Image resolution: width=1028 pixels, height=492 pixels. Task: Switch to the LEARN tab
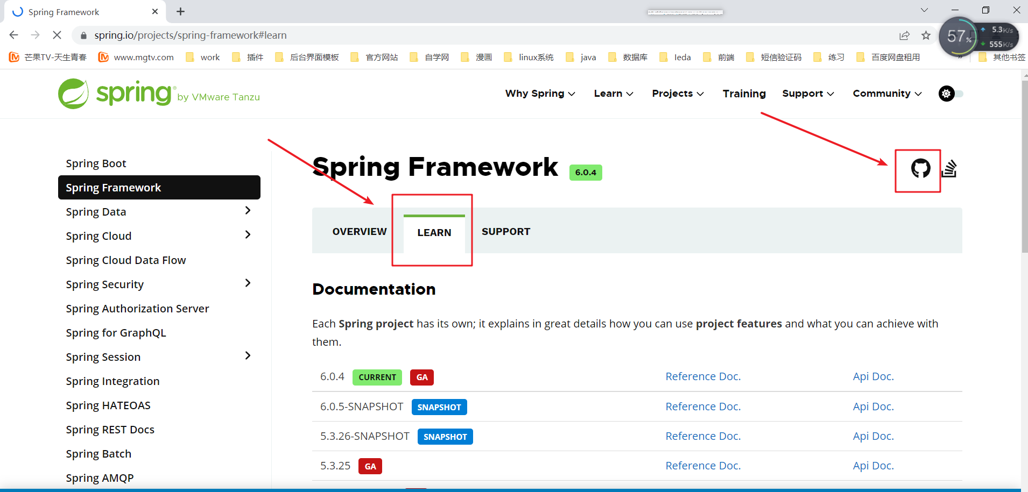pyautogui.click(x=434, y=233)
